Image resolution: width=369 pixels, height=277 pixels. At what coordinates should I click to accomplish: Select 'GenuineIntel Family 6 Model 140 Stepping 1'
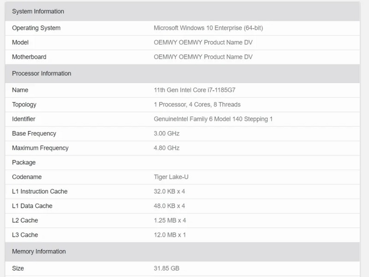213,119
